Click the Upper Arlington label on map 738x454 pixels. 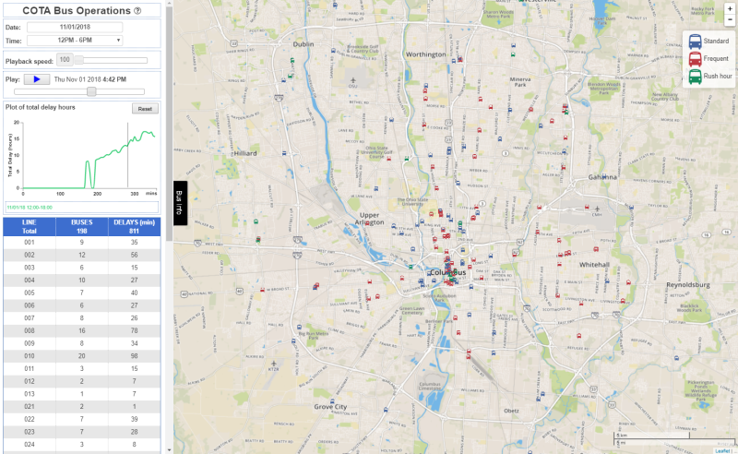(x=369, y=219)
